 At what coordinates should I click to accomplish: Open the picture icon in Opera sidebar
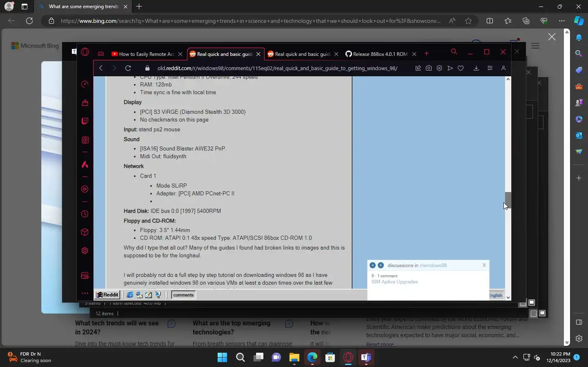point(85,276)
